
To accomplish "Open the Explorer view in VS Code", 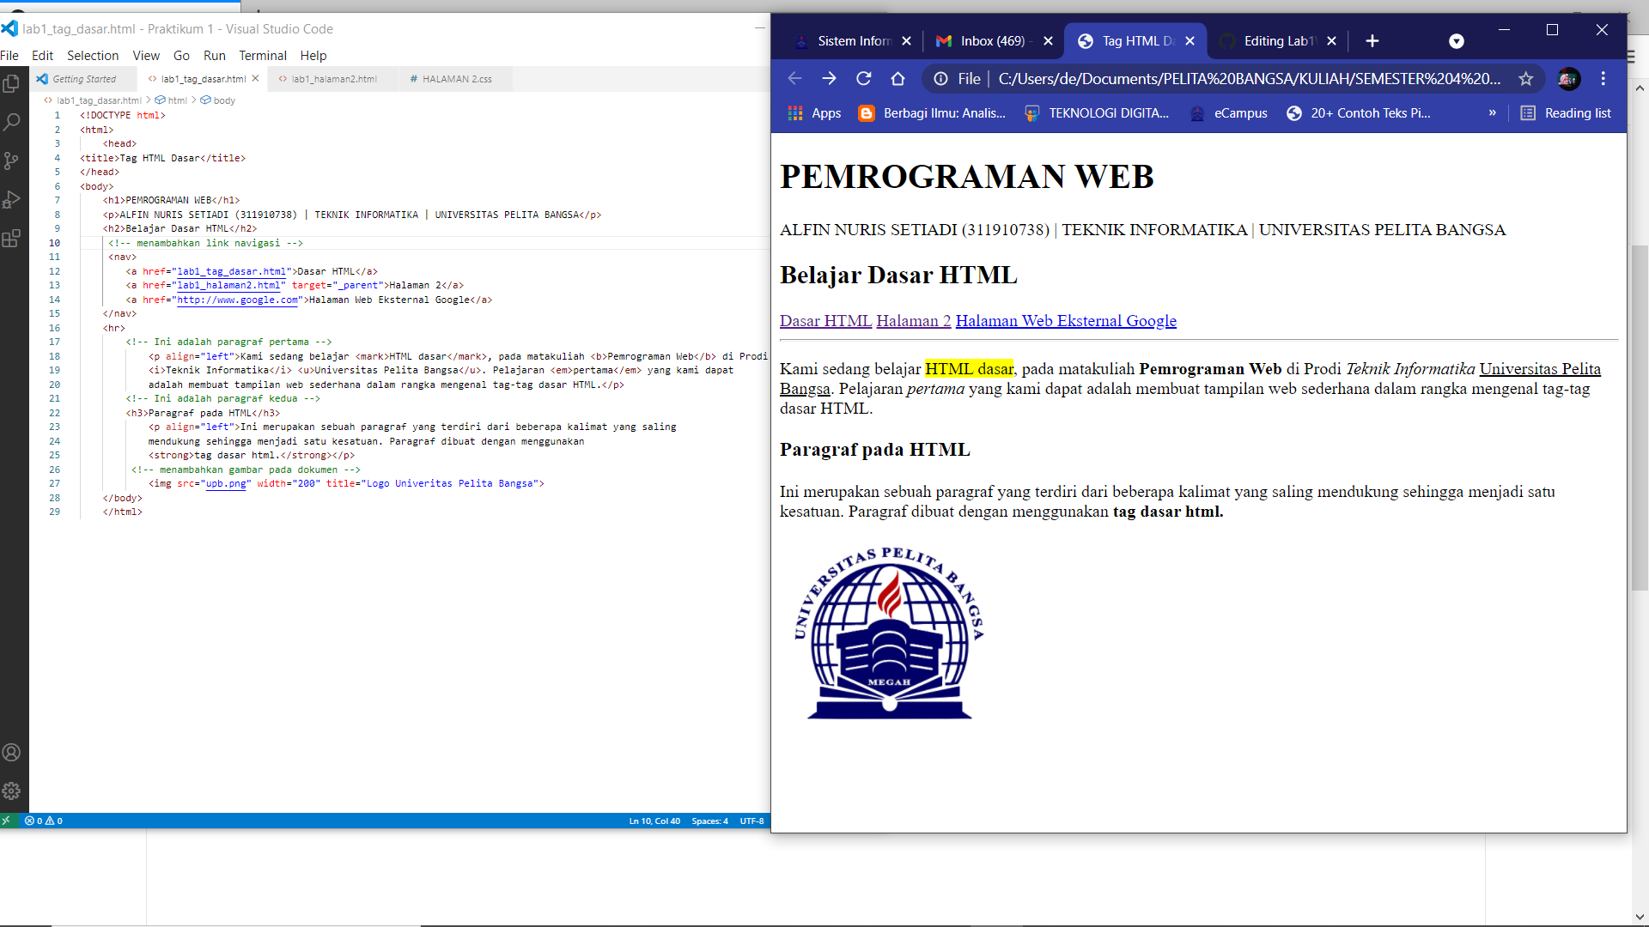I will click(x=12, y=82).
